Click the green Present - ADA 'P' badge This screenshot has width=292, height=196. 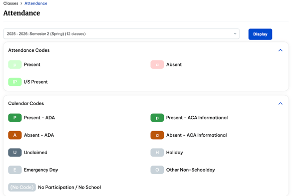[x=15, y=118]
